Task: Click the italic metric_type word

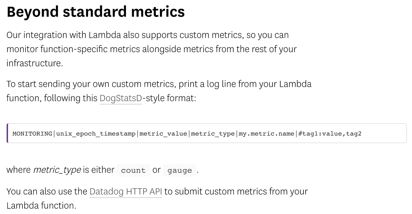Action: click(x=57, y=170)
